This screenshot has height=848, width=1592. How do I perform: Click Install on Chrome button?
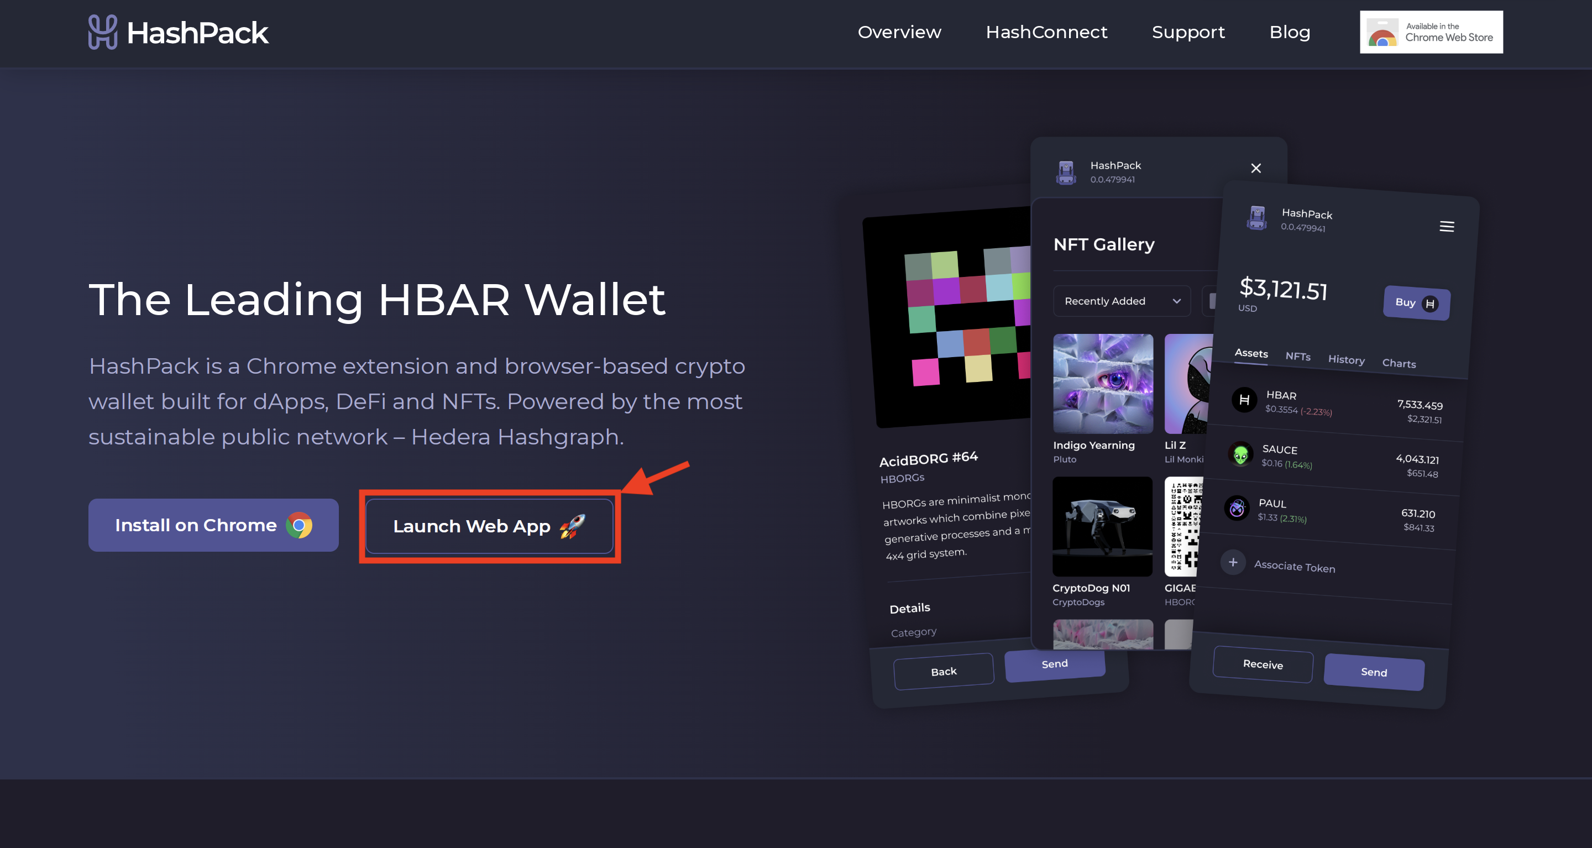click(x=213, y=525)
